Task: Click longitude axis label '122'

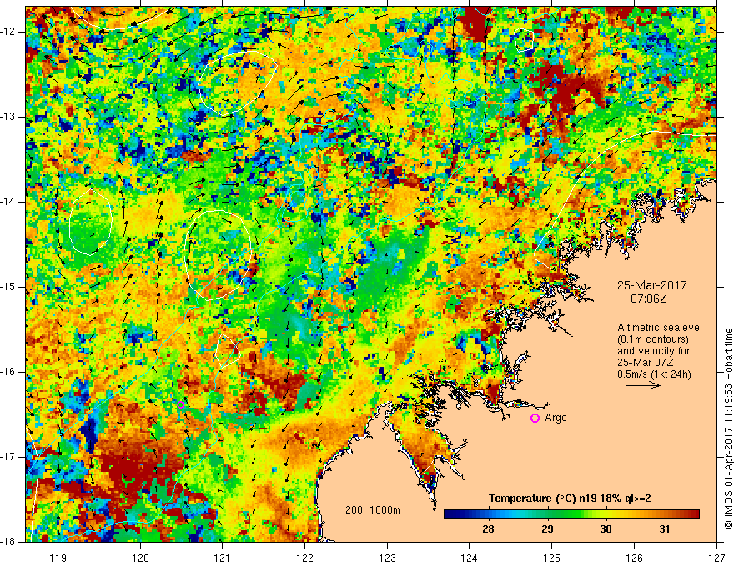Action: (304, 558)
